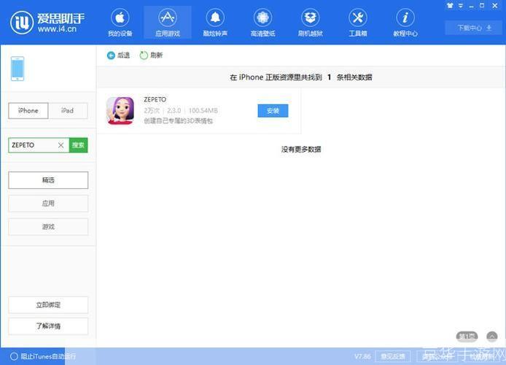Minimize the 爱思助手 window
Image resolution: width=506 pixels, height=365 pixels.
472,6
